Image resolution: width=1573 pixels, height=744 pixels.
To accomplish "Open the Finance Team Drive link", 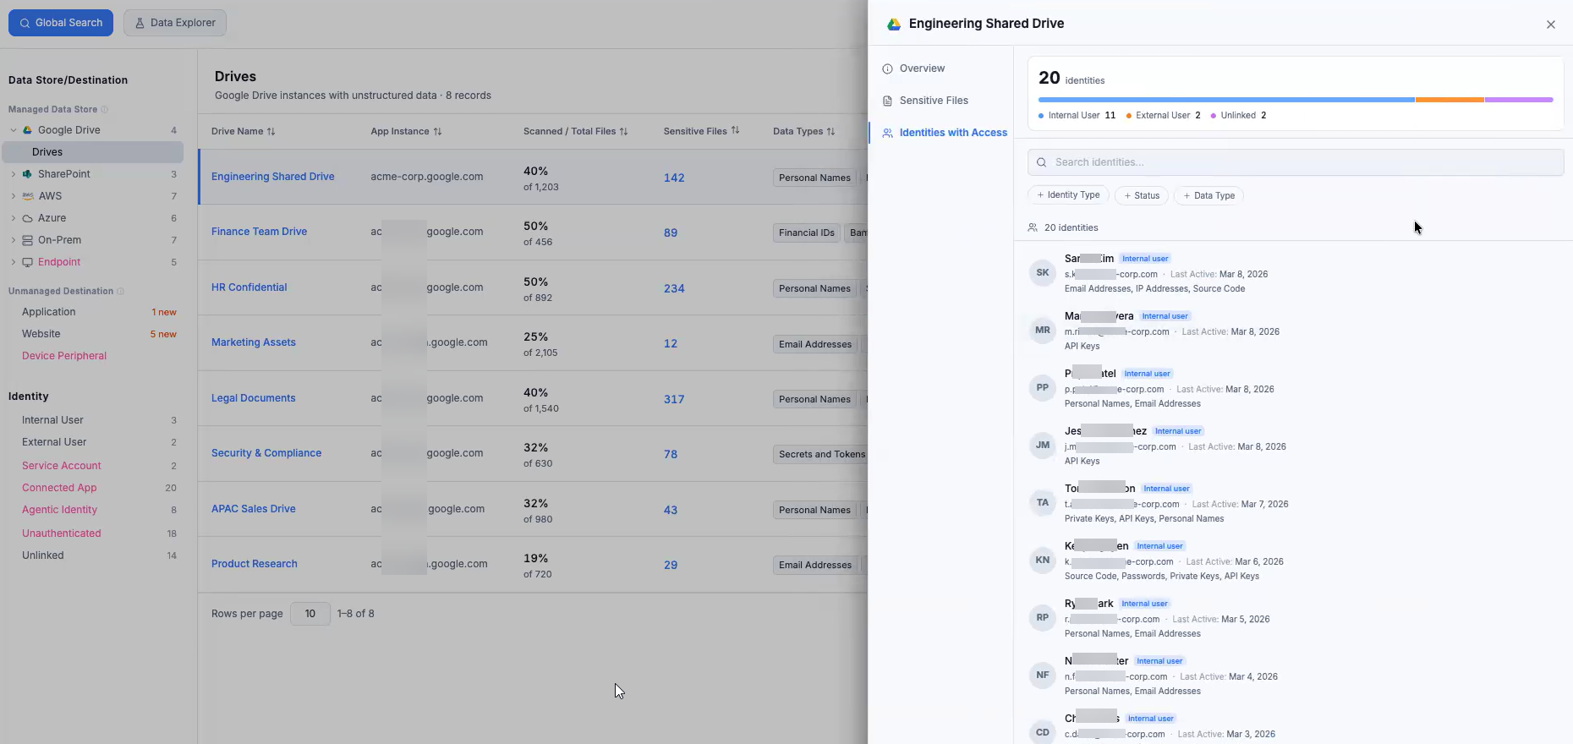I will click(259, 232).
